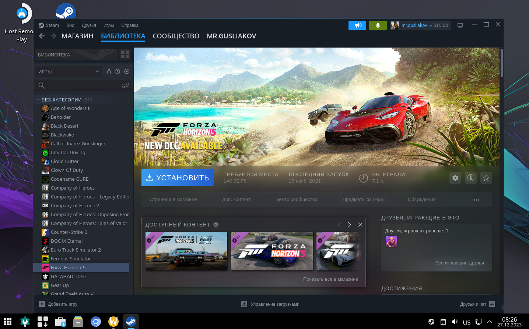The height and width of the screenshot is (329, 529).
Task: Open the Вид menu
Action: click(x=70, y=25)
